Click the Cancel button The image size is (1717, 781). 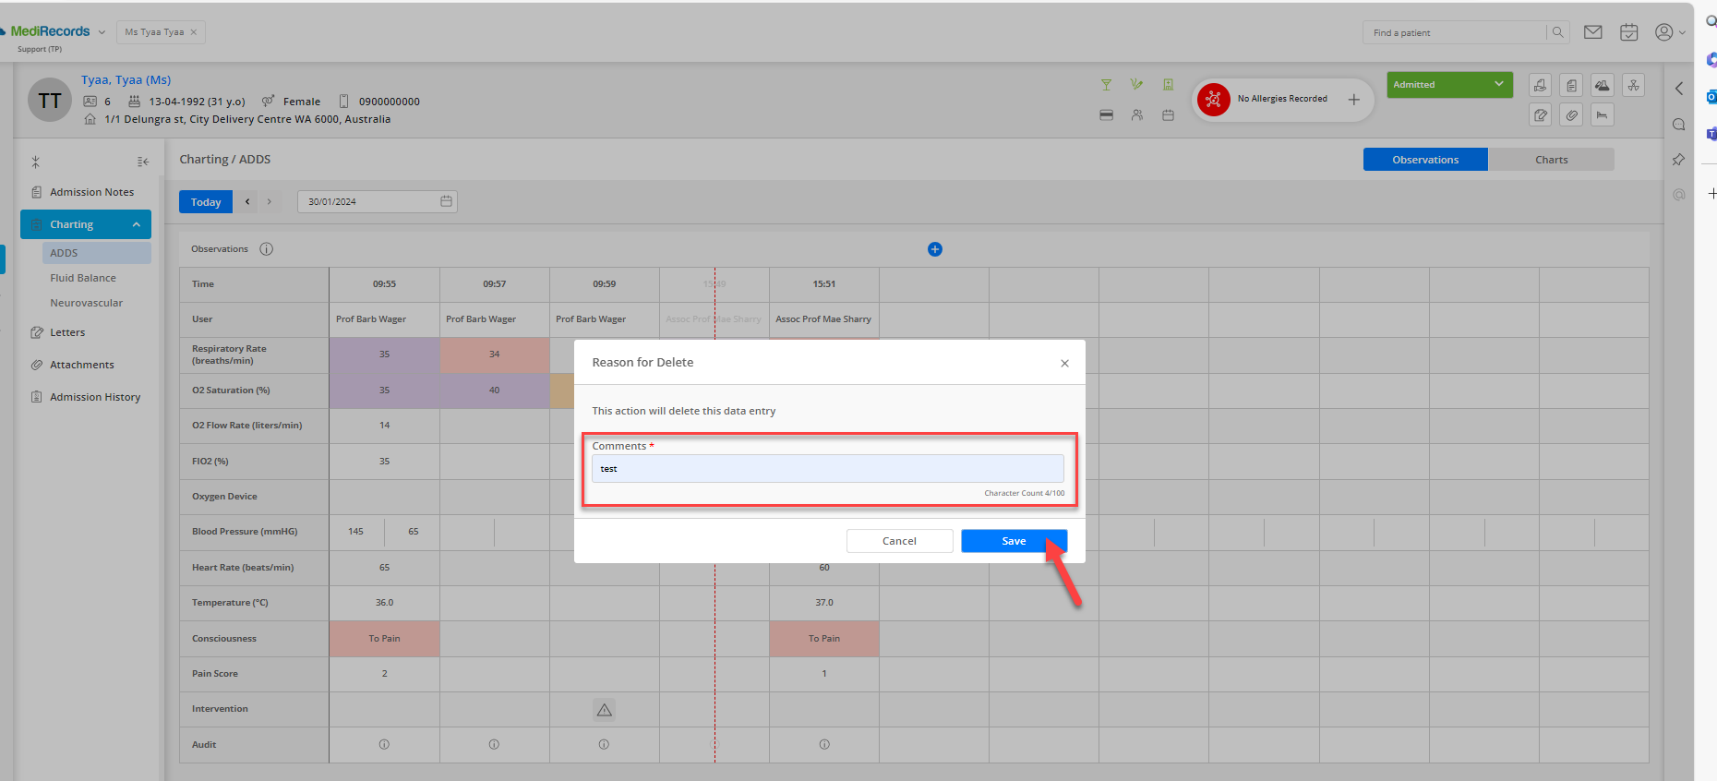tap(899, 541)
